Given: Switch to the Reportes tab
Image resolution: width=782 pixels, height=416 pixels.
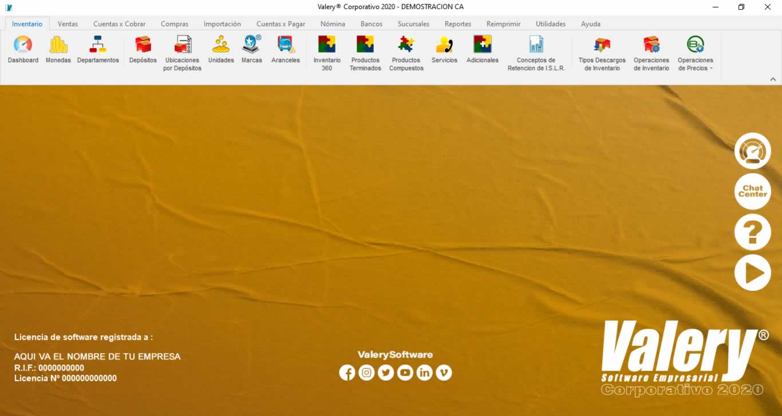Looking at the screenshot, I should (x=458, y=24).
